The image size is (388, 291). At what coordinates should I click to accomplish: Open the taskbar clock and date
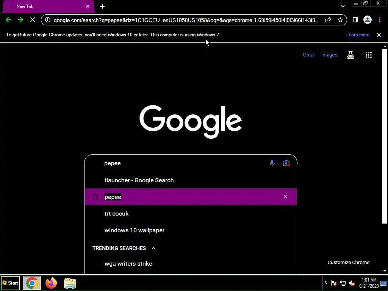[x=369, y=283]
